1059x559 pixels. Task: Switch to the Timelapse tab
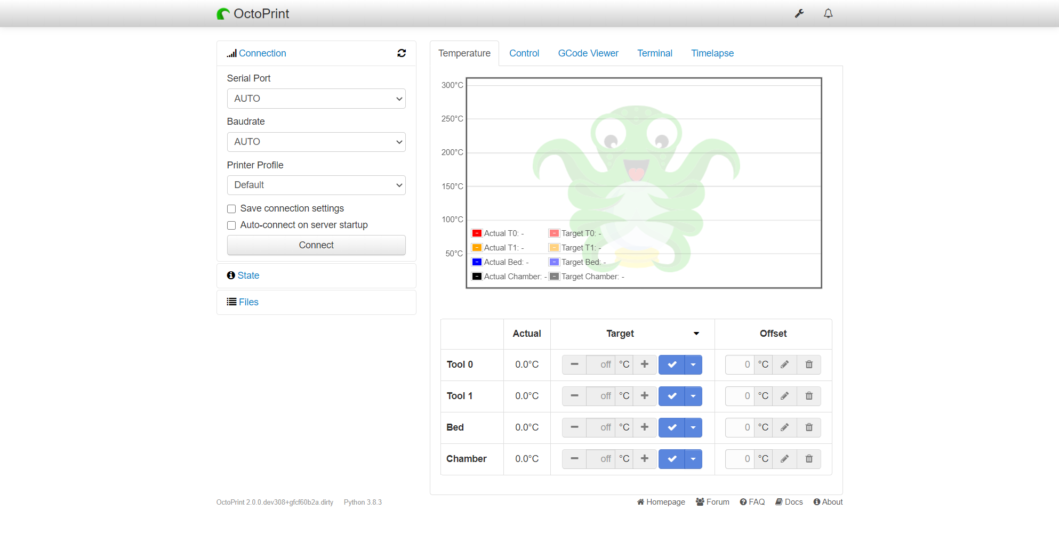[712, 53]
